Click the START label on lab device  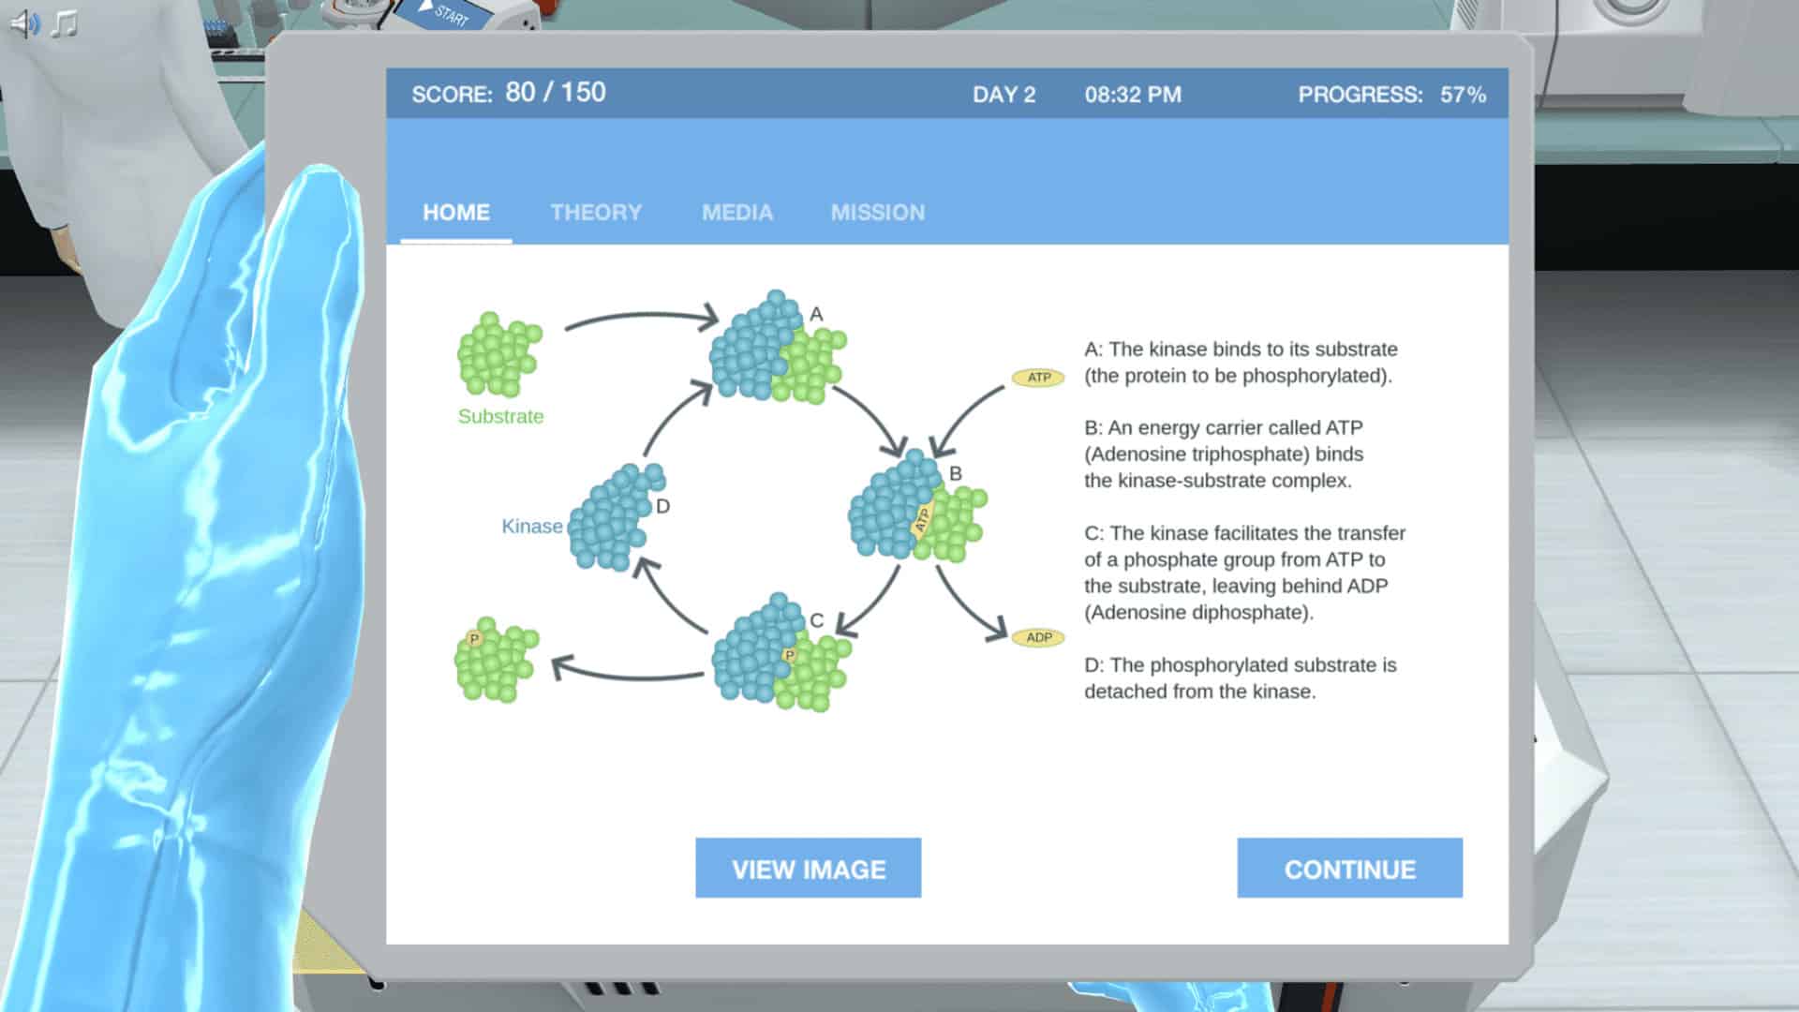coord(449,14)
